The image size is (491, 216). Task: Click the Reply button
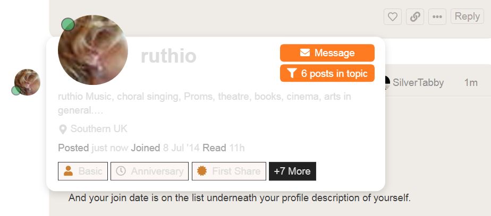(467, 16)
